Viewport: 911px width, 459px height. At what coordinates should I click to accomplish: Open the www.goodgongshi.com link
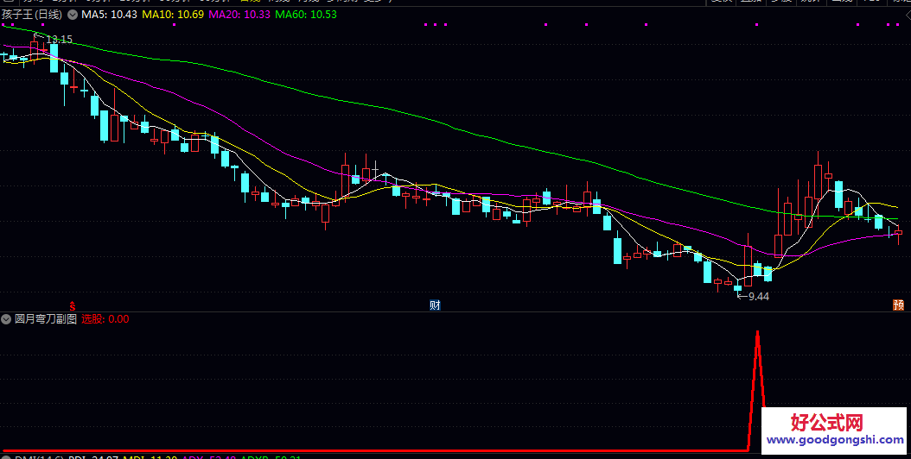pos(827,439)
